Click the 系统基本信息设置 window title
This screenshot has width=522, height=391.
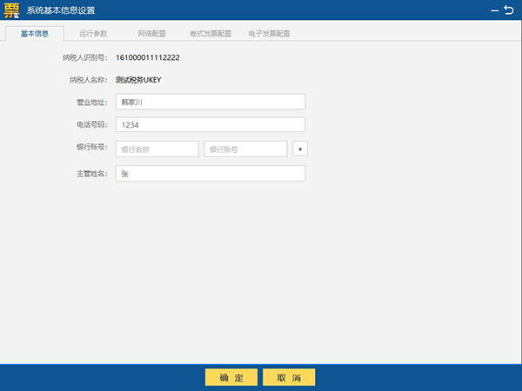point(61,10)
